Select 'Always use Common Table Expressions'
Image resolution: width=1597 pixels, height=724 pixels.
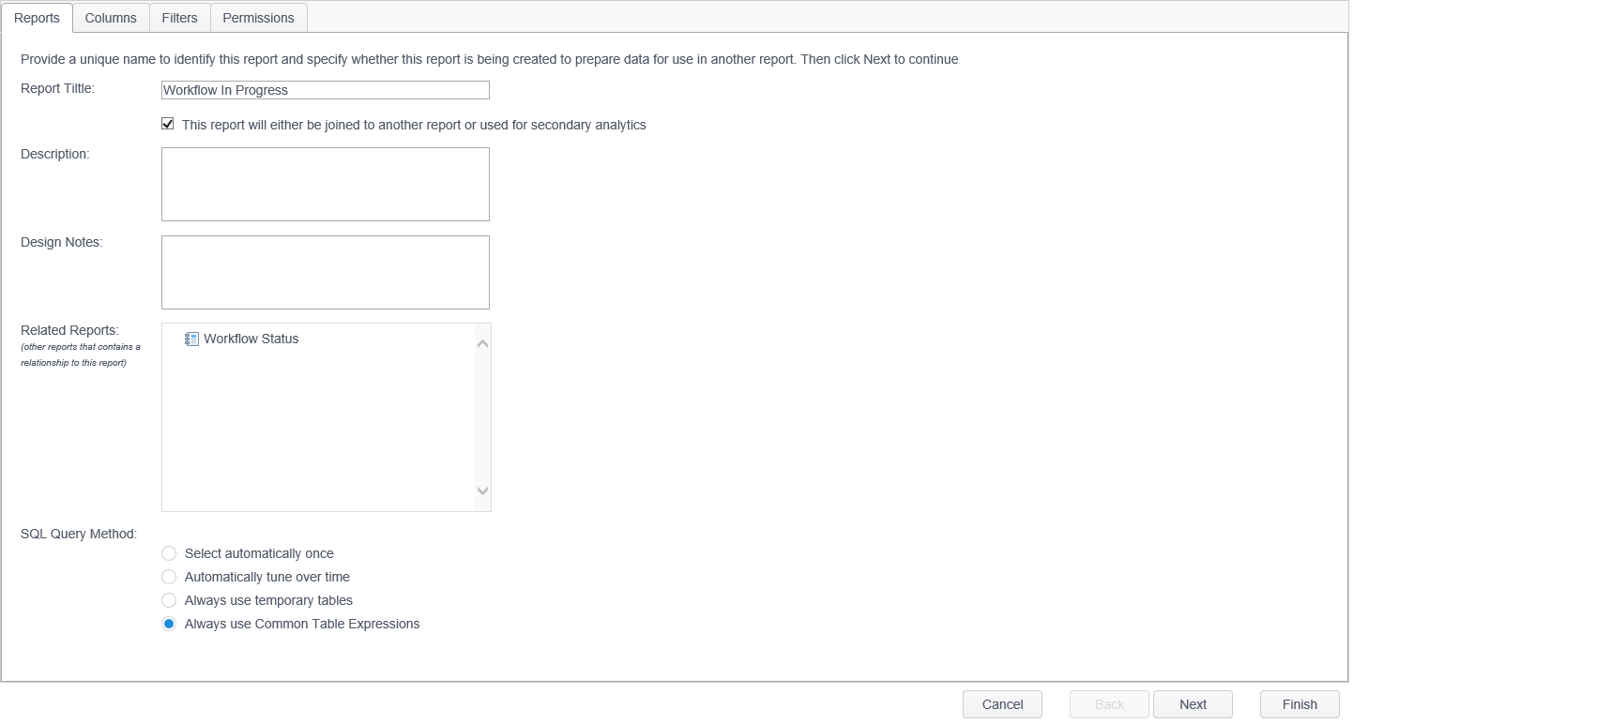click(x=169, y=624)
